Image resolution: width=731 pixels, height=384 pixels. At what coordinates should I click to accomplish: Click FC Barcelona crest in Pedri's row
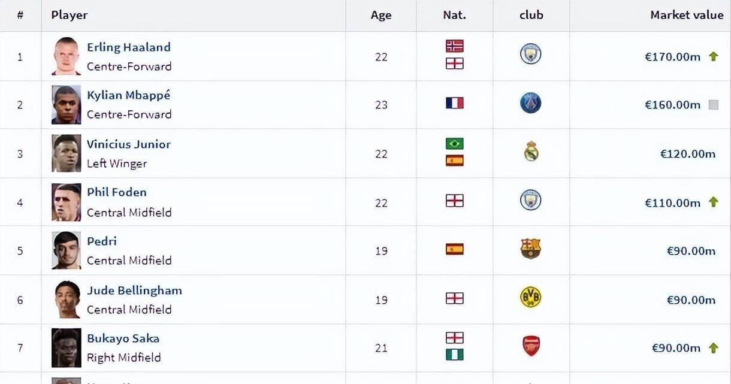pyautogui.click(x=531, y=249)
